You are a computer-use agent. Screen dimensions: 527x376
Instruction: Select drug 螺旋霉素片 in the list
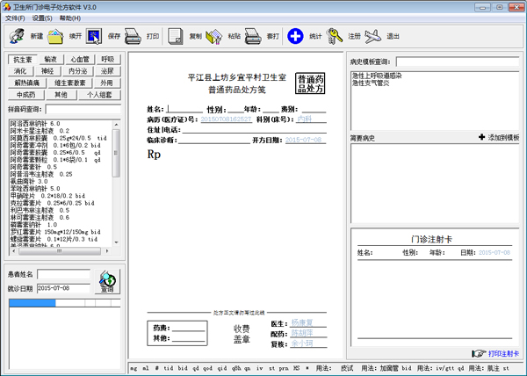tap(54, 239)
